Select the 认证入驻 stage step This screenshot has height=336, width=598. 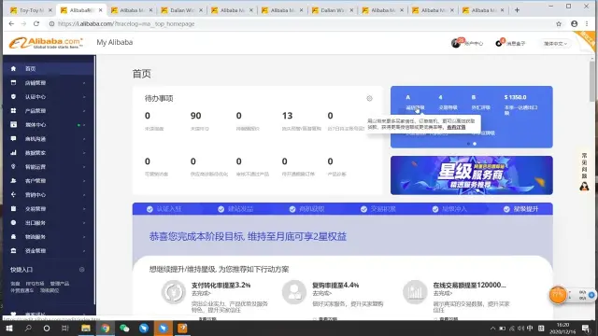click(164, 209)
